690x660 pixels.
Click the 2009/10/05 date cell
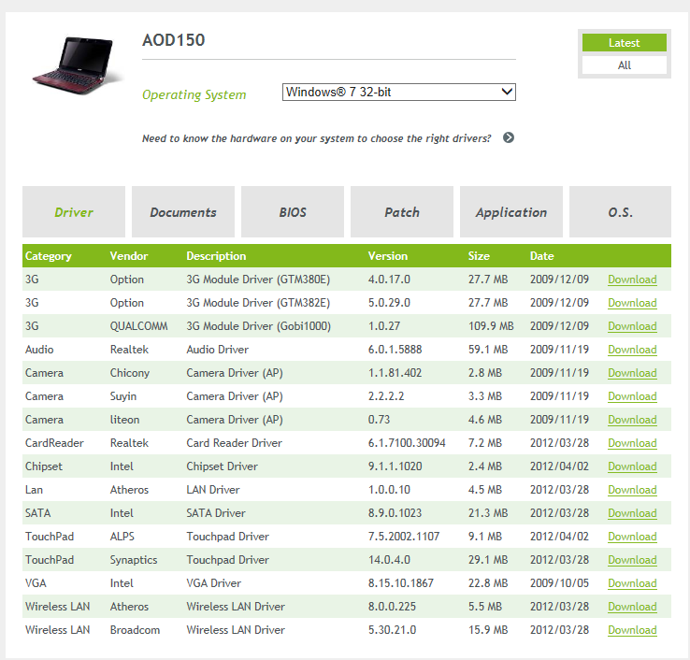click(x=559, y=583)
